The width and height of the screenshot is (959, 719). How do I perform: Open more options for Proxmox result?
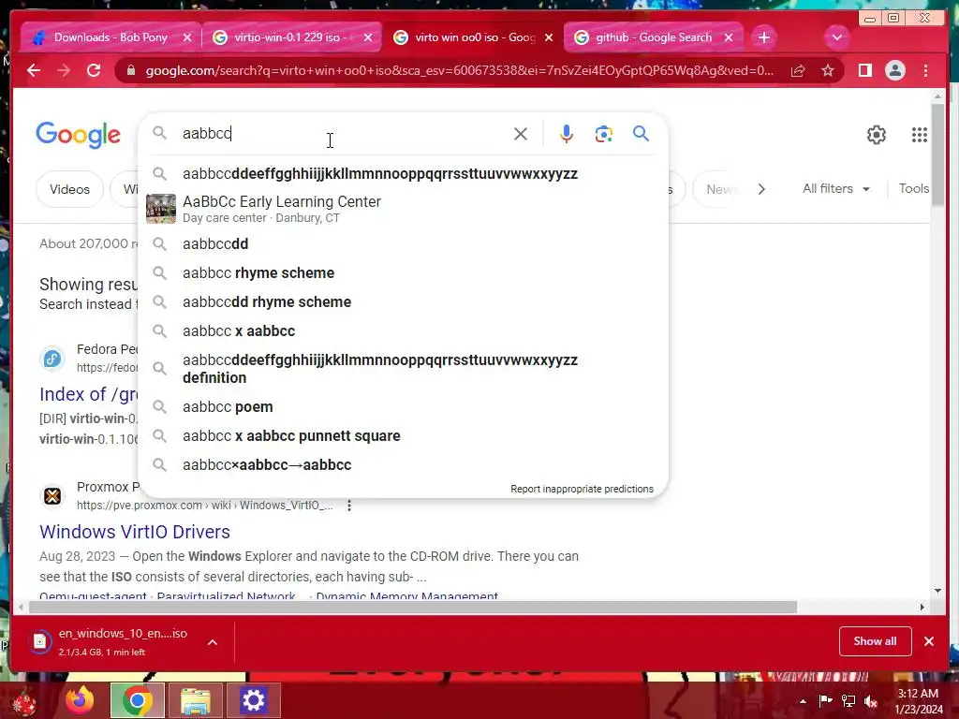pyautogui.click(x=349, y=506)
